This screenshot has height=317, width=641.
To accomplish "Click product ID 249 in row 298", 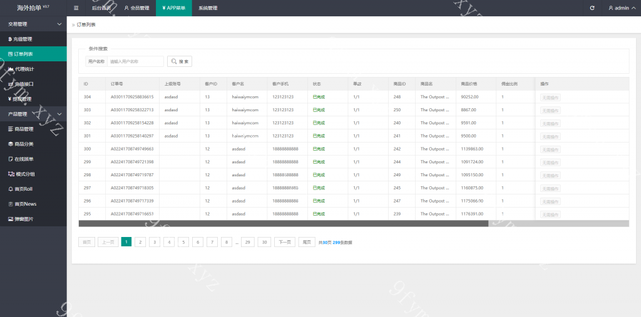I will [x=397, y=175].
